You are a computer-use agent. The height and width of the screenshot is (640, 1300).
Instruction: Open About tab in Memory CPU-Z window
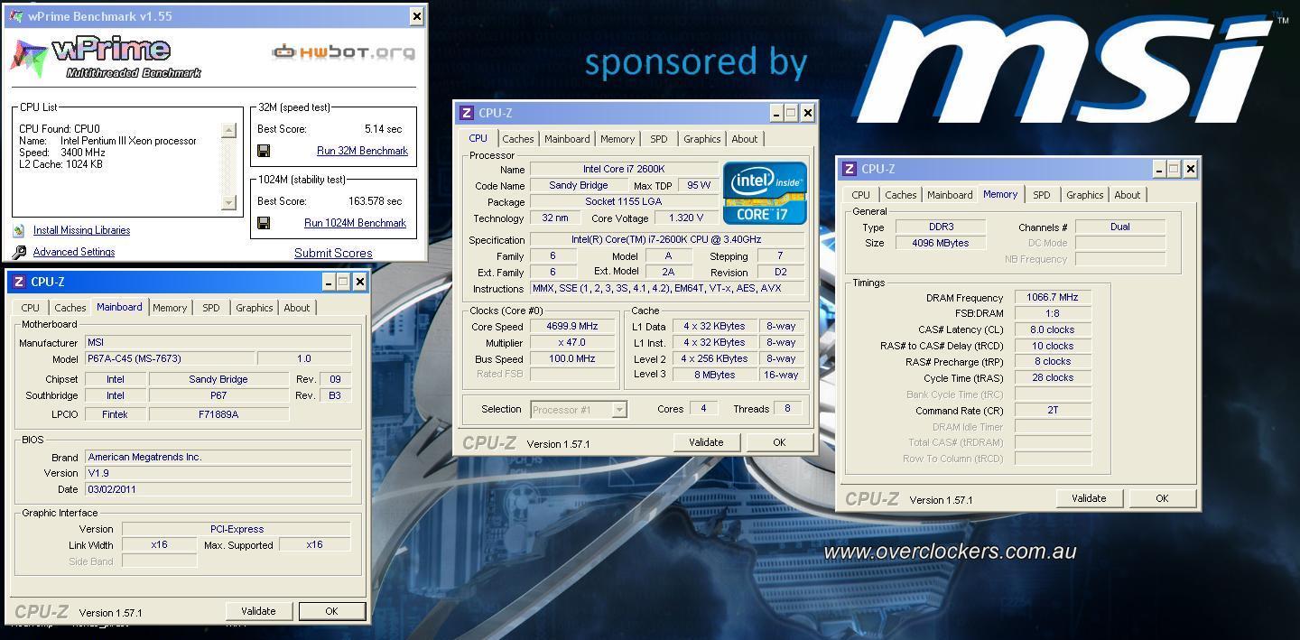click(x=1128, y=195)
